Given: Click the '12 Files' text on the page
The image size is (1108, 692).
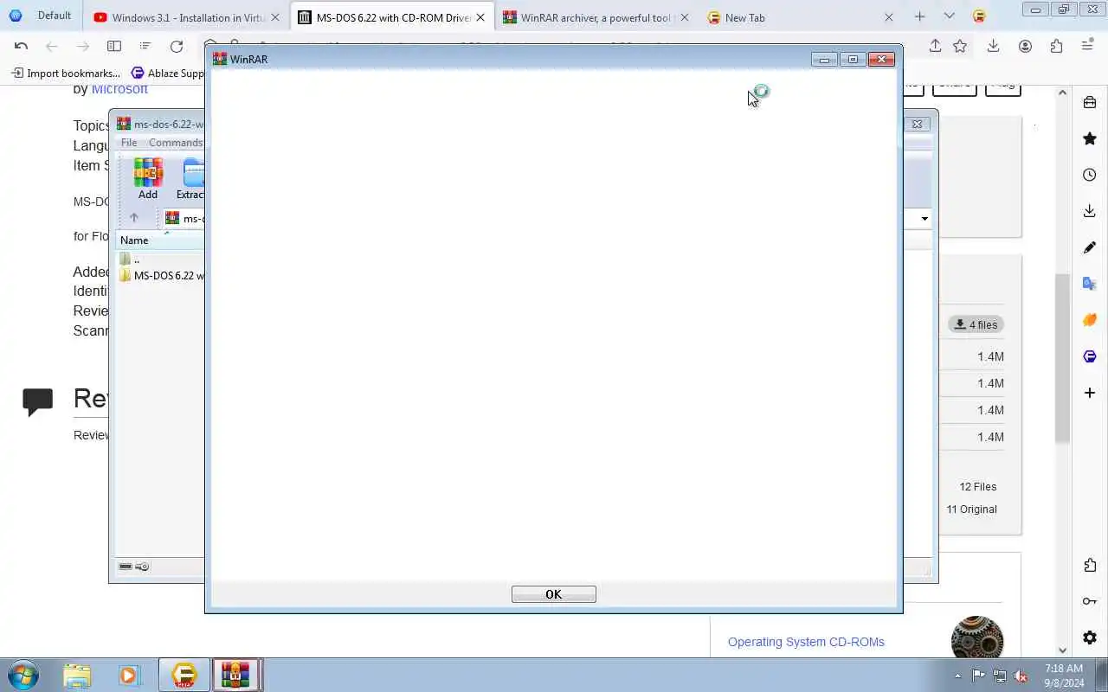Looking at the screenshot, I should [977, 486].
